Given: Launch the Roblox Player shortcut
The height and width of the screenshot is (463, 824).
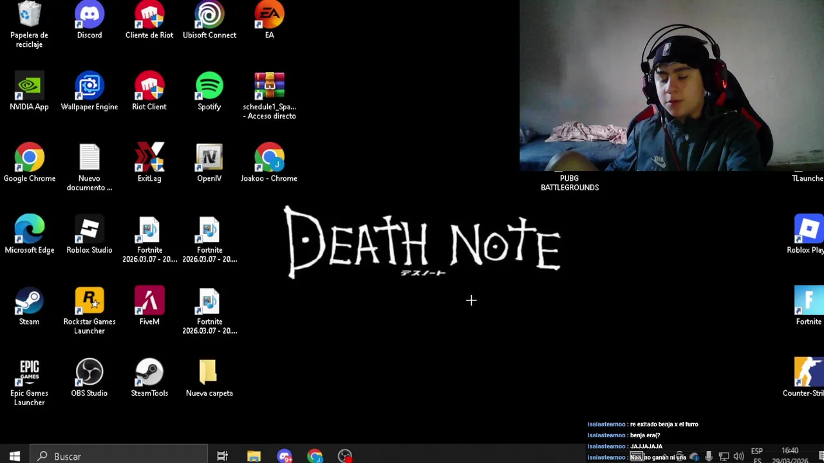Looking at the screenshot, I should pos(807,235).
